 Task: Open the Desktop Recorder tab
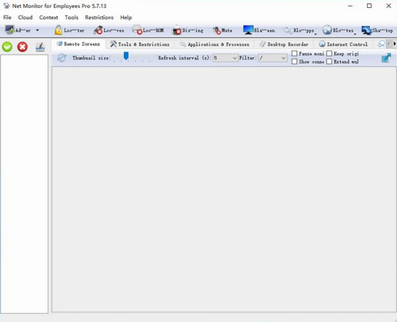[284, 44]
